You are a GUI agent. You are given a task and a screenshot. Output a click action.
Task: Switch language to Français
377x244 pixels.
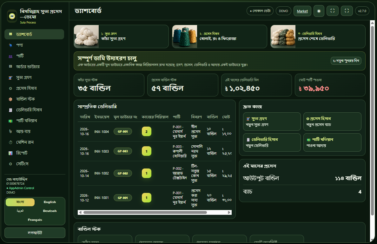(35, 220)
